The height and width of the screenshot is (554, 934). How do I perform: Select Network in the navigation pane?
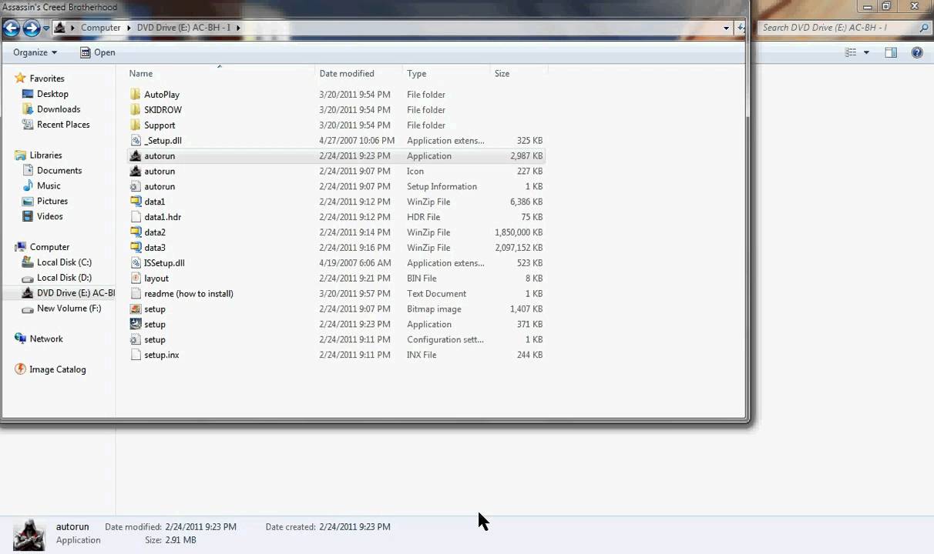46,339
